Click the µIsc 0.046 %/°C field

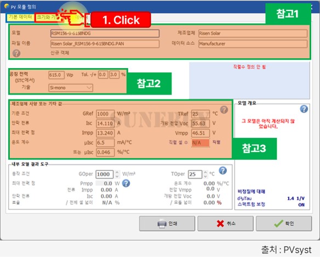coord(105,152)
